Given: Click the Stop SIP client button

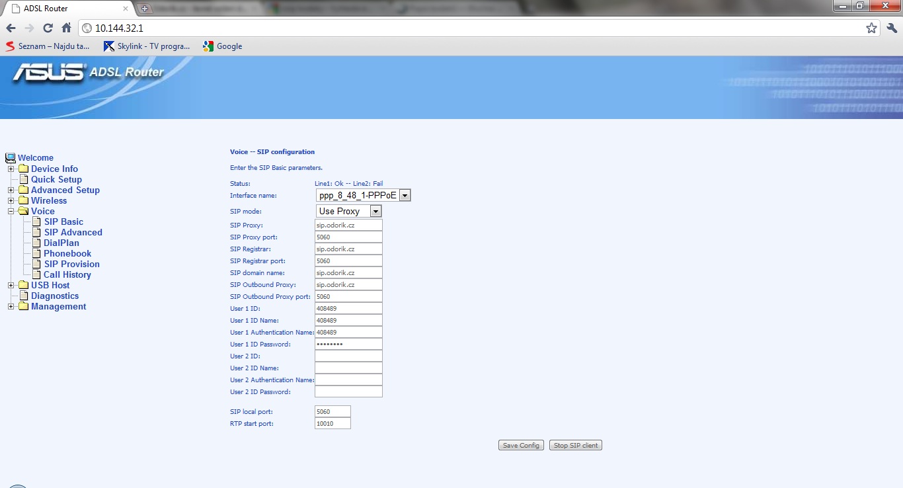Looking at the screenshot, I should pos(575,446).
